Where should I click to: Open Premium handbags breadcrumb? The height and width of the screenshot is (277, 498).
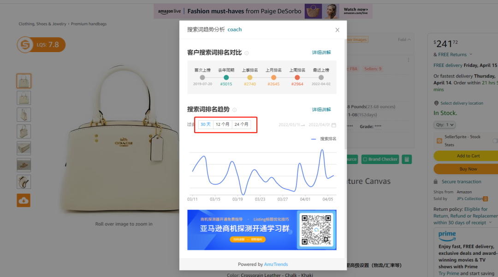point(89,24)
